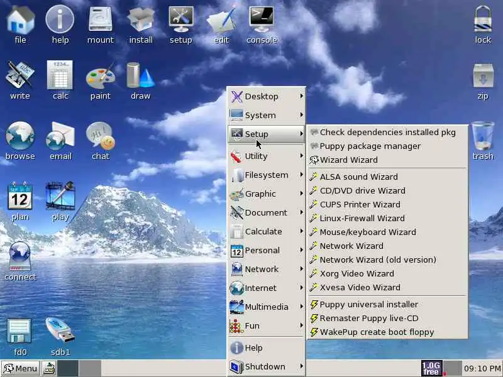Open Puppy package manager

click(x=387, y=146)
